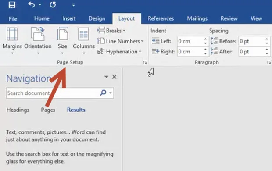Click the magnifying glass search icon
The image size is (272, 171).
pos(103,93)
